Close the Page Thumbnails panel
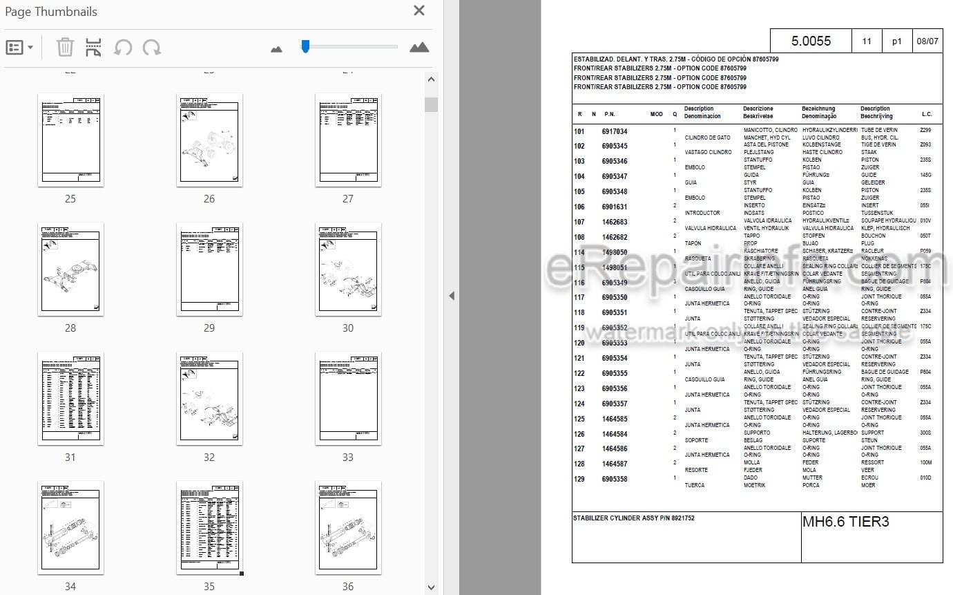The image size is (953, 595). 419,10
